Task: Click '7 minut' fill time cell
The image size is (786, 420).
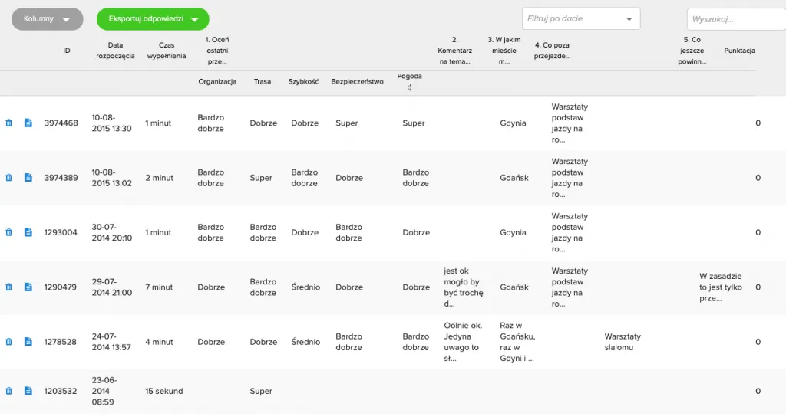Action: pyautogui.click(x=159, y=287)
